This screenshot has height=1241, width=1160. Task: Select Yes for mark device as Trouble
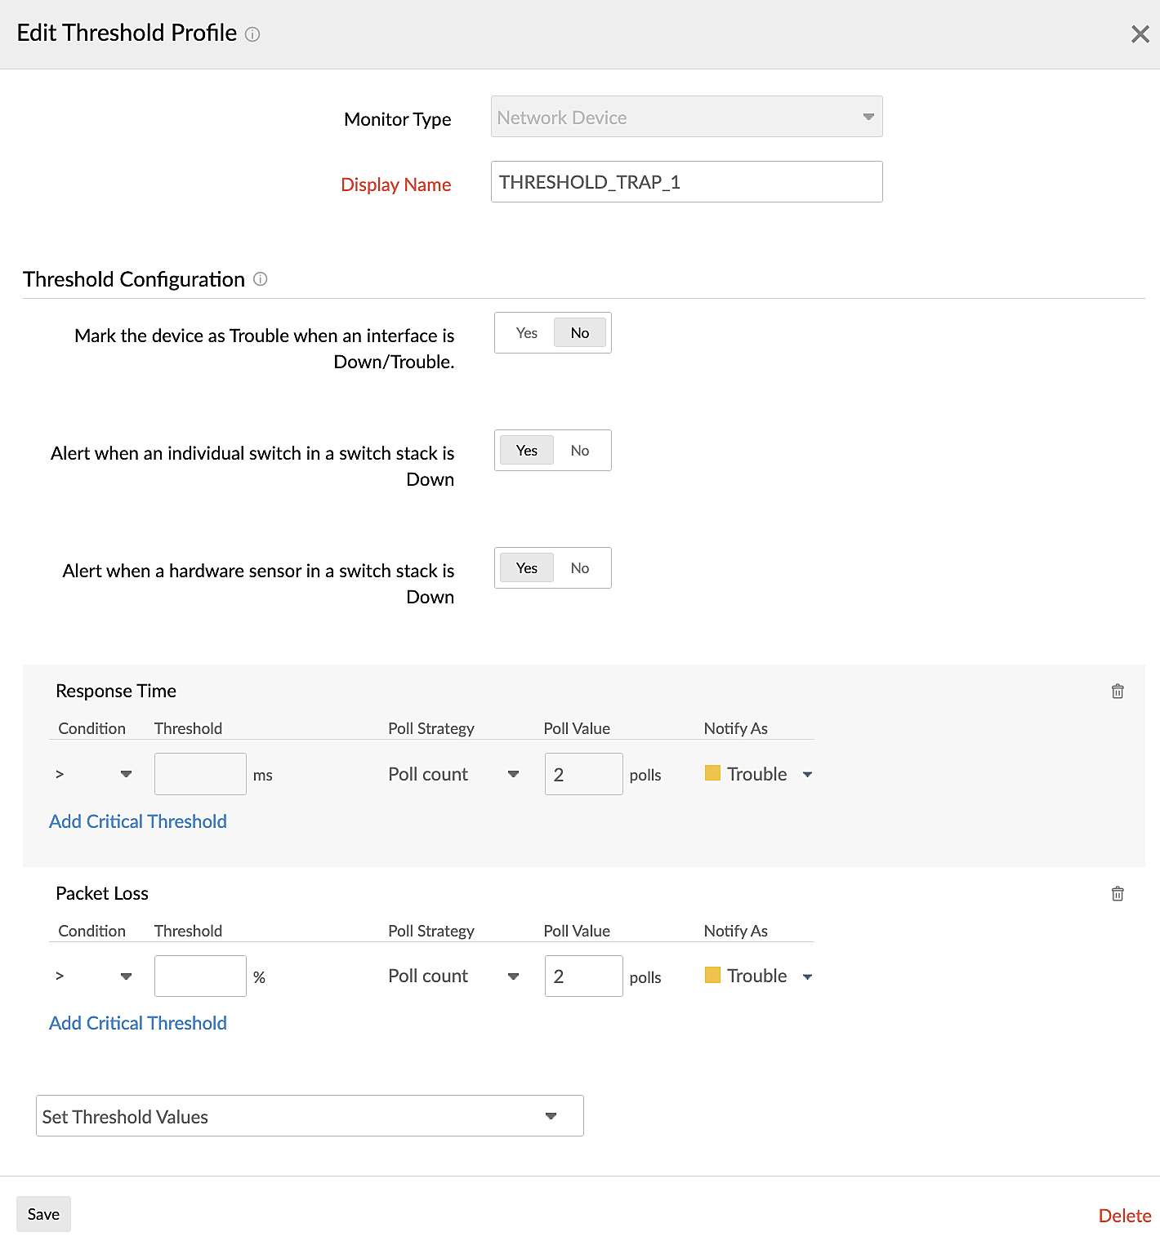(527, 333)
